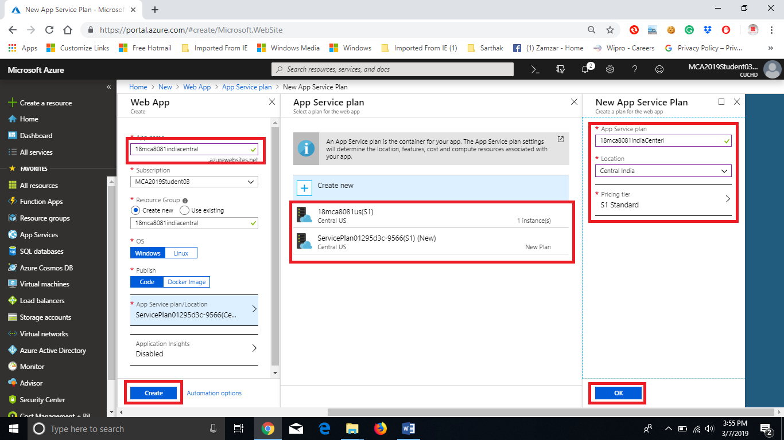This screenshot has height=440, width=784.
Task: Click the Resource Group info icon
Action: [185, 201]
